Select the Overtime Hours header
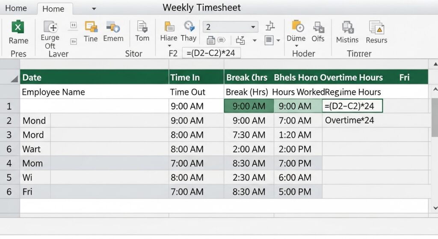 [x=352, y=77]
